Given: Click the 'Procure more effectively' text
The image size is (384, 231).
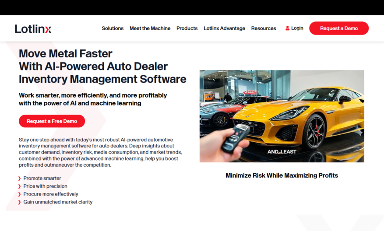Looking at the screenshot, I should click(51, 194).
